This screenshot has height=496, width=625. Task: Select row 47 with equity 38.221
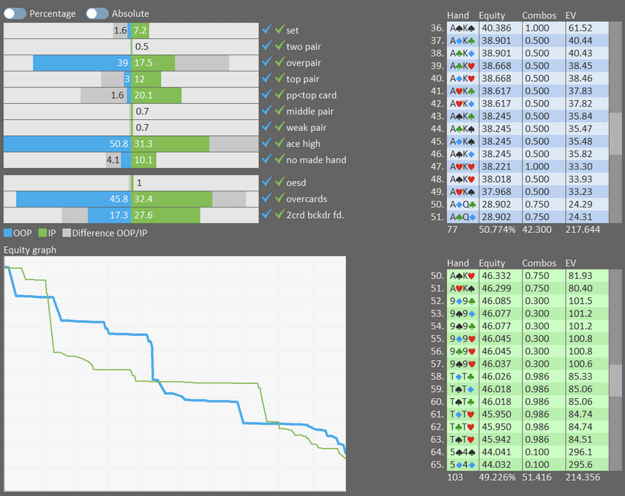(x=528, y=167)
